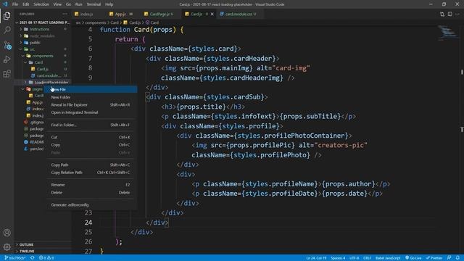464x261 pixels.
Task: Click the synchronize changes icon in status bar
Action: tap(32, 258)
